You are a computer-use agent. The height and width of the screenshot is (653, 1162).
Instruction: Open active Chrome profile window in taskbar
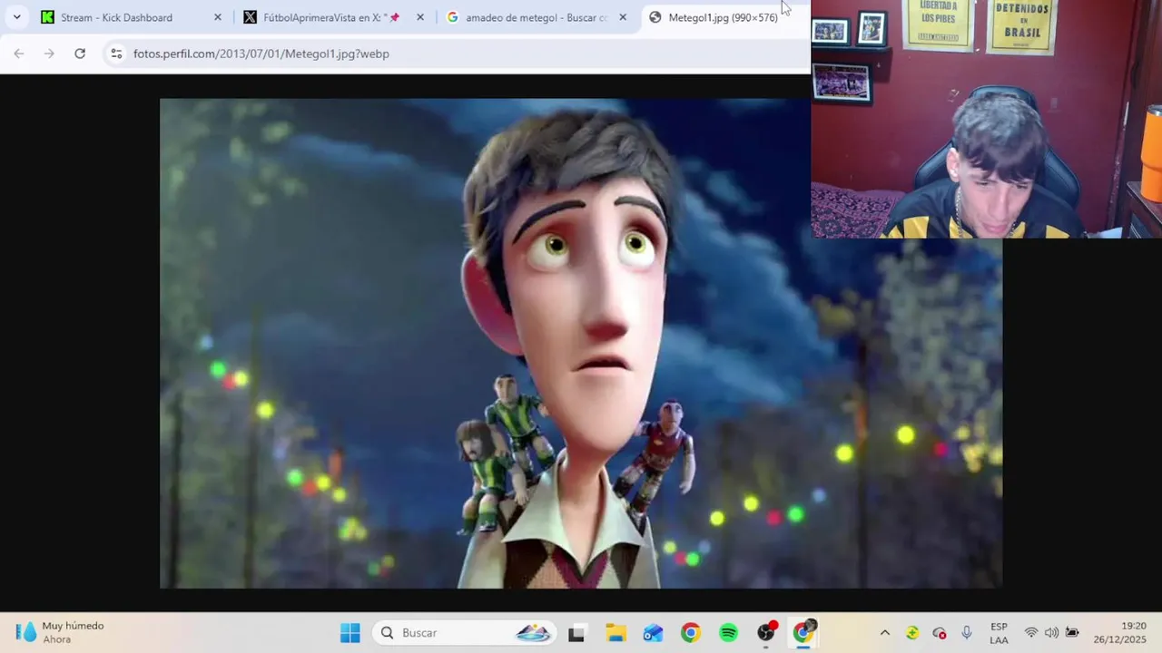[804, 632]
